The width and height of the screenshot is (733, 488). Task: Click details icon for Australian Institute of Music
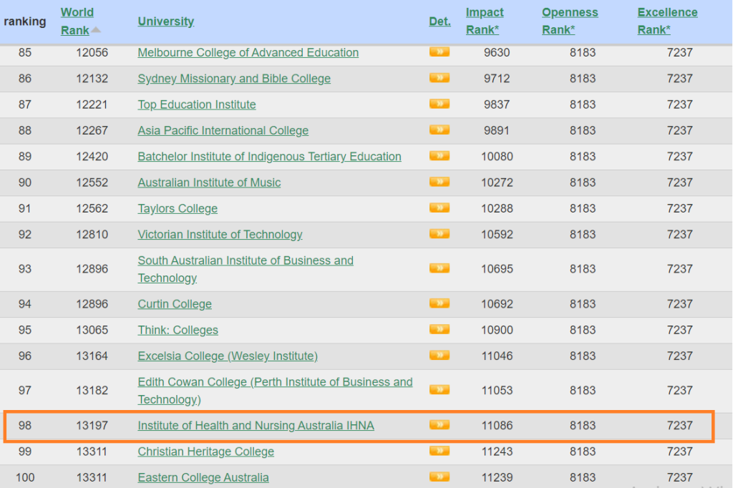pyautogui.click(x=440, y=182)
